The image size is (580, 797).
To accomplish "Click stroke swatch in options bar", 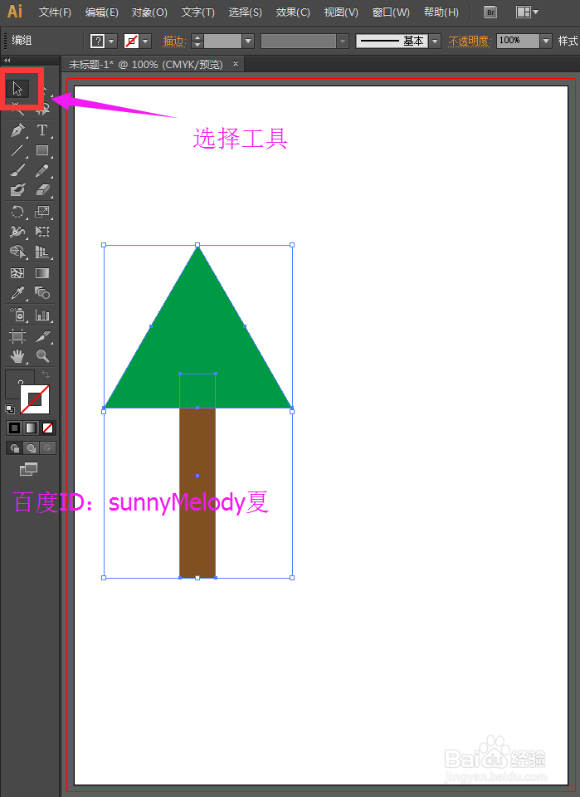I will point(132,42).
